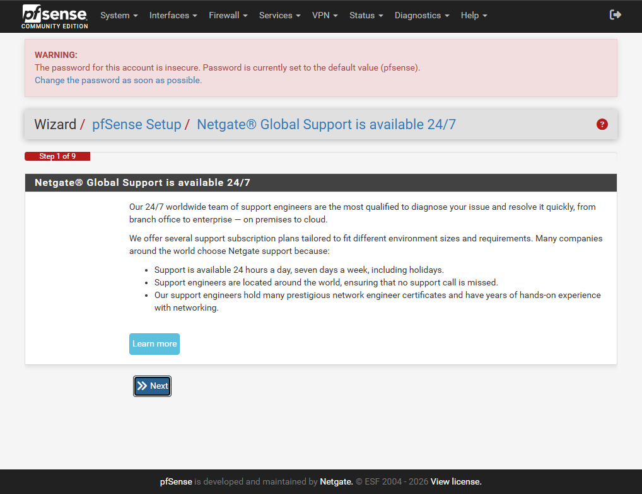This screenshot has width=642, height=494.
Task: Expand the System dropdown menu
Action: pyautogui.click(x=119, y=16)
